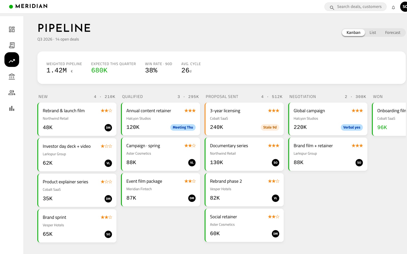The image size is (407, 254).
Task: Click the Q3 2026 · 14 open deals subtitle
Action: pyautogui.click(x=58, y=39)
